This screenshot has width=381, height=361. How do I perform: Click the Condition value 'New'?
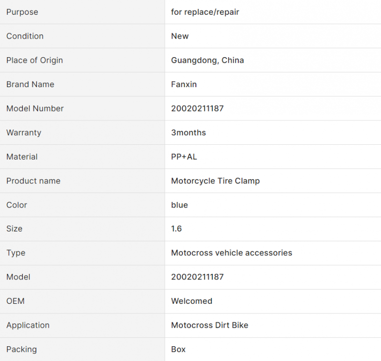(180, 36)
